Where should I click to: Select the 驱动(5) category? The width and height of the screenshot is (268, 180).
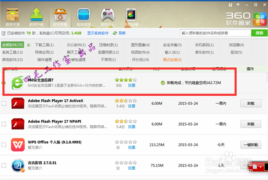pos(236,52)
